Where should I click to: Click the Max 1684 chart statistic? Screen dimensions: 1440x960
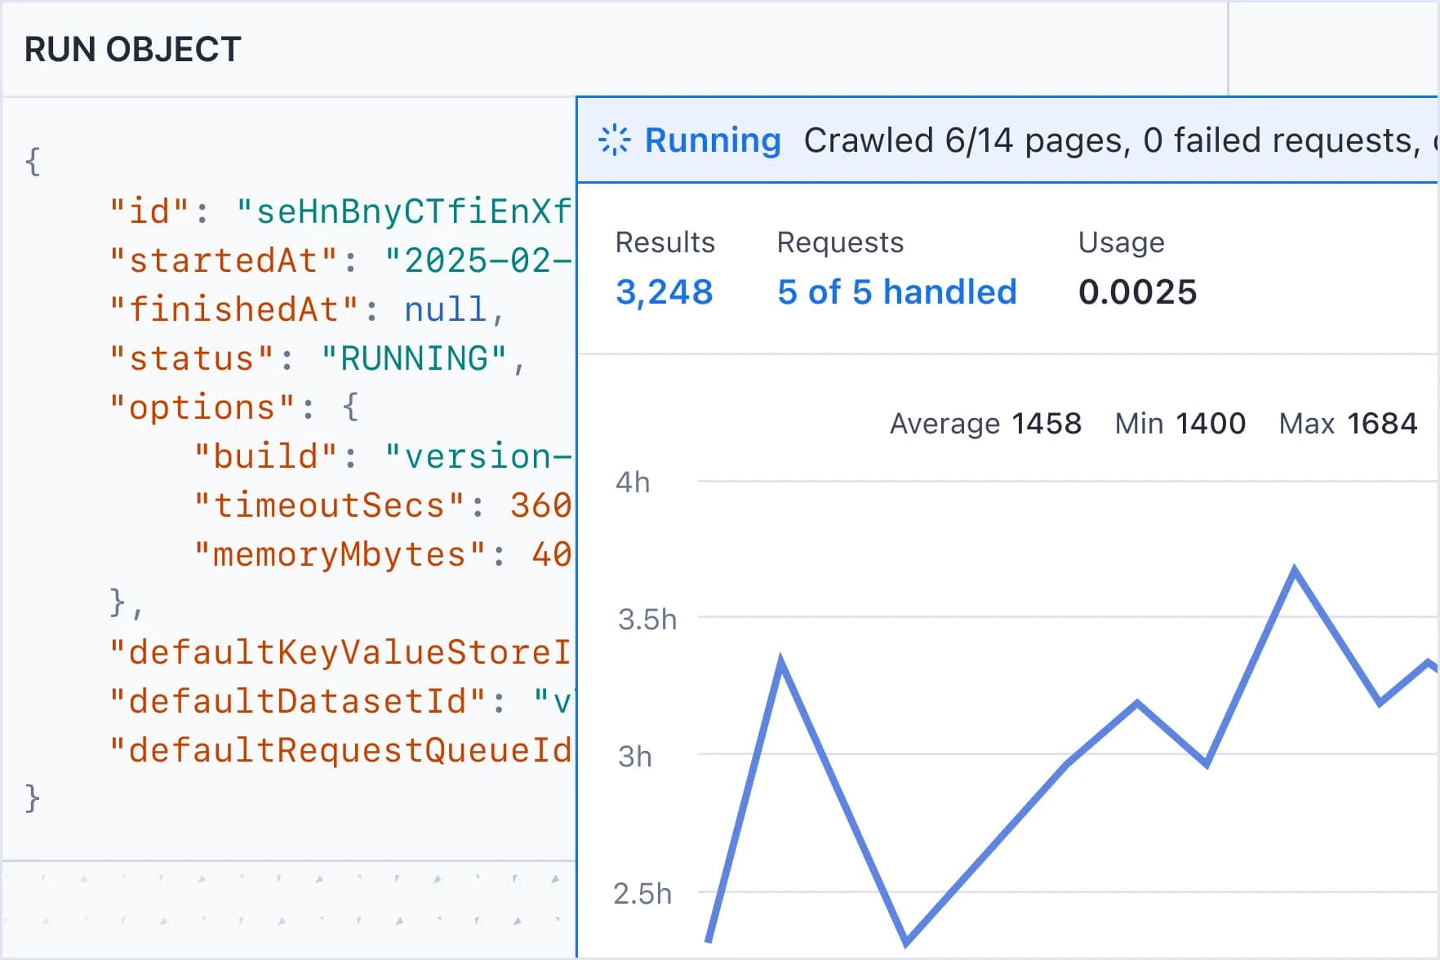click(1348, 424)
